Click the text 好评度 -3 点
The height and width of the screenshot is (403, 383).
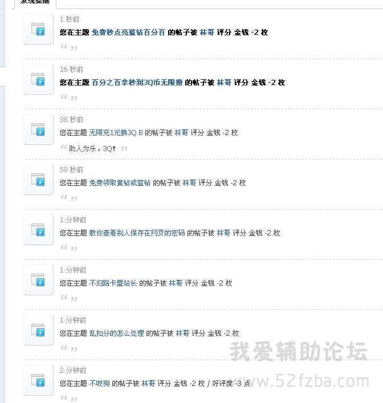tap(231, 383)
